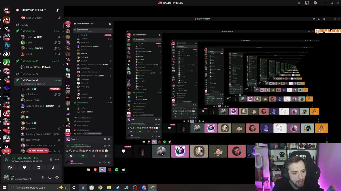
Task: Open Steam from the taskbar
Action: tap(117, 188)
